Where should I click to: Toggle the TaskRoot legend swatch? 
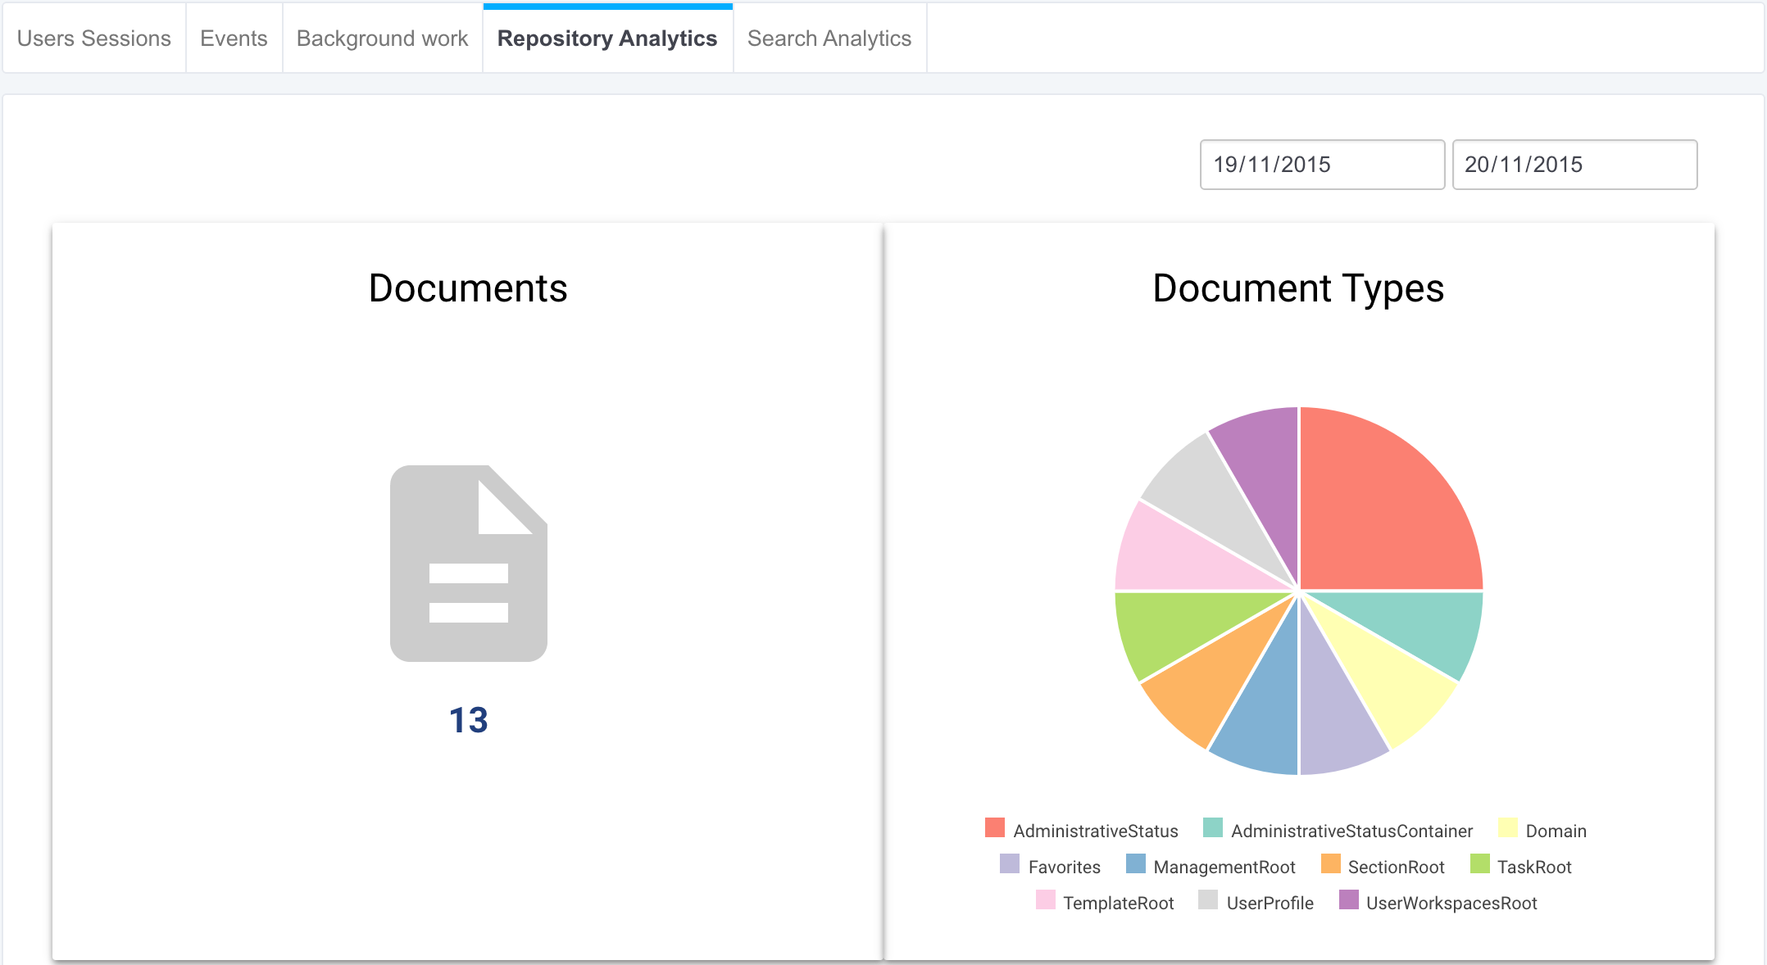1480,863
